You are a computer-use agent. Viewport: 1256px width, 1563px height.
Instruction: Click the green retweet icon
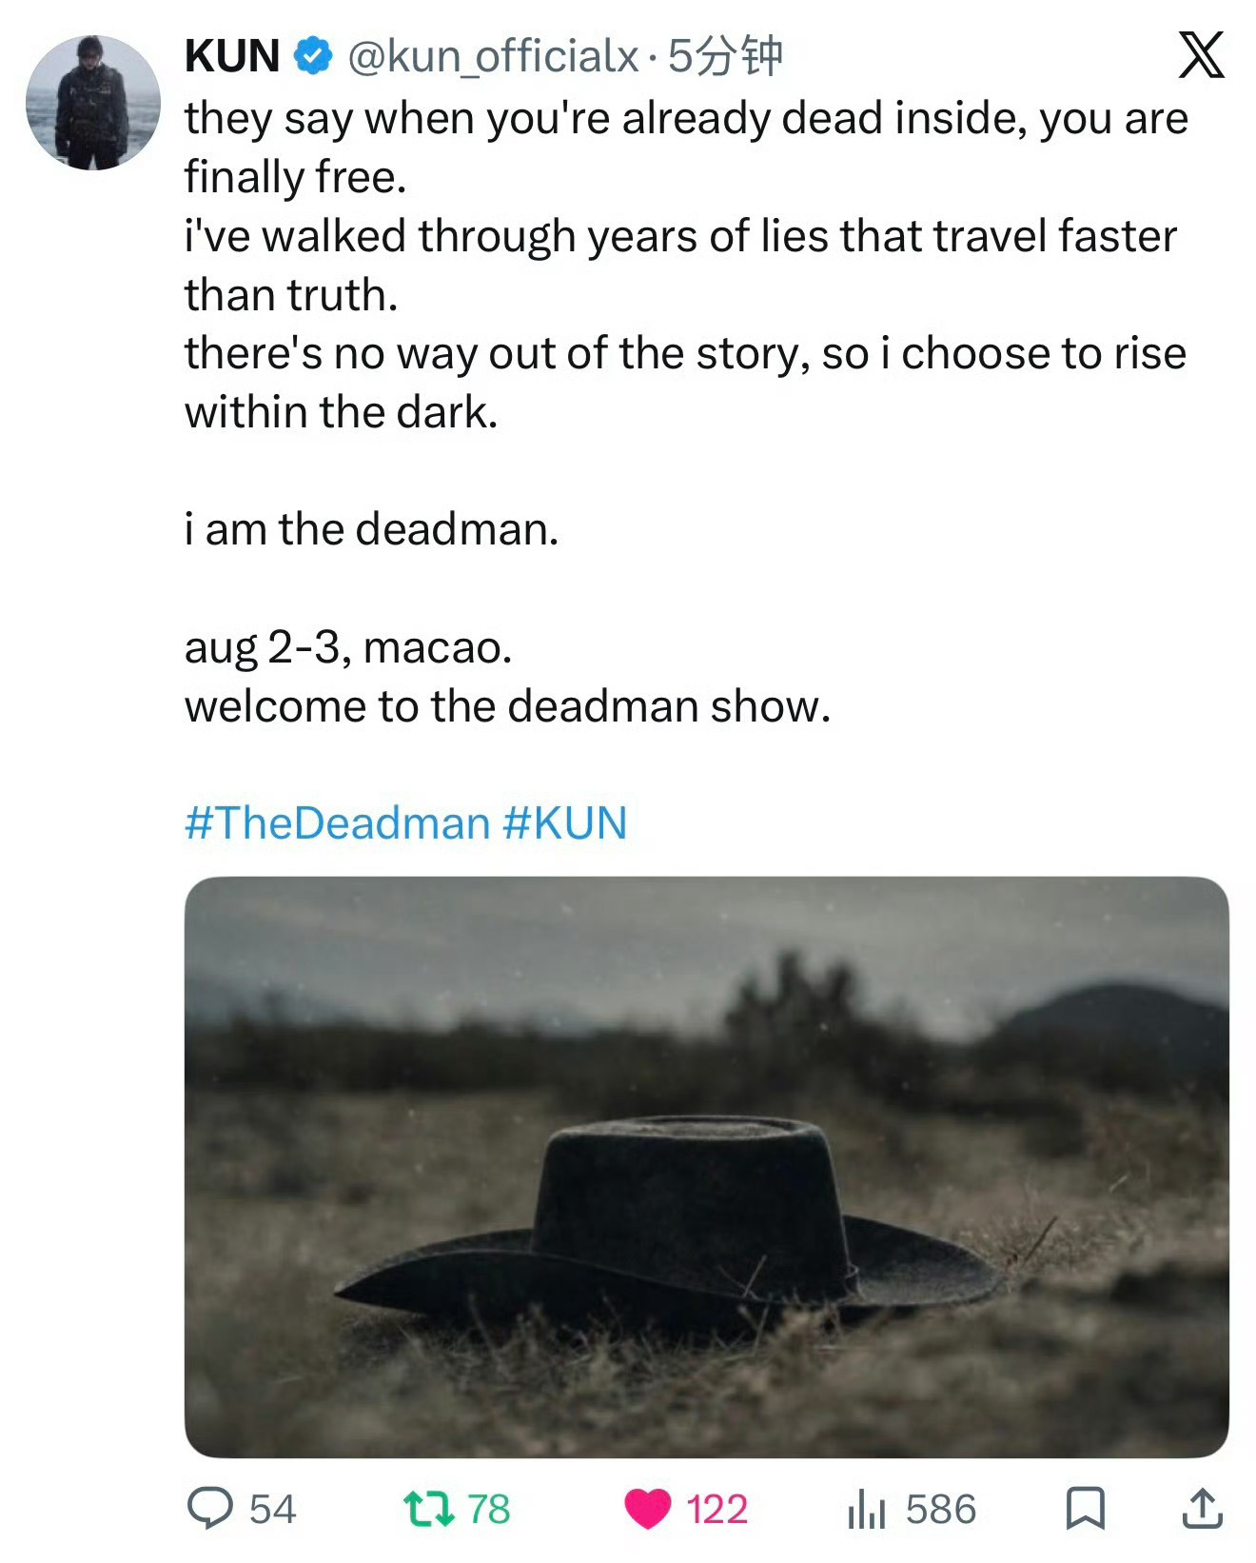tap(429, 1509)
